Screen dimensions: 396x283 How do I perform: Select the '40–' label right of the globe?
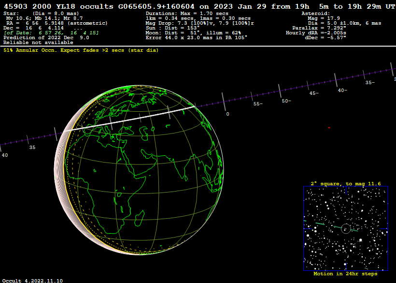coord(342,90)
